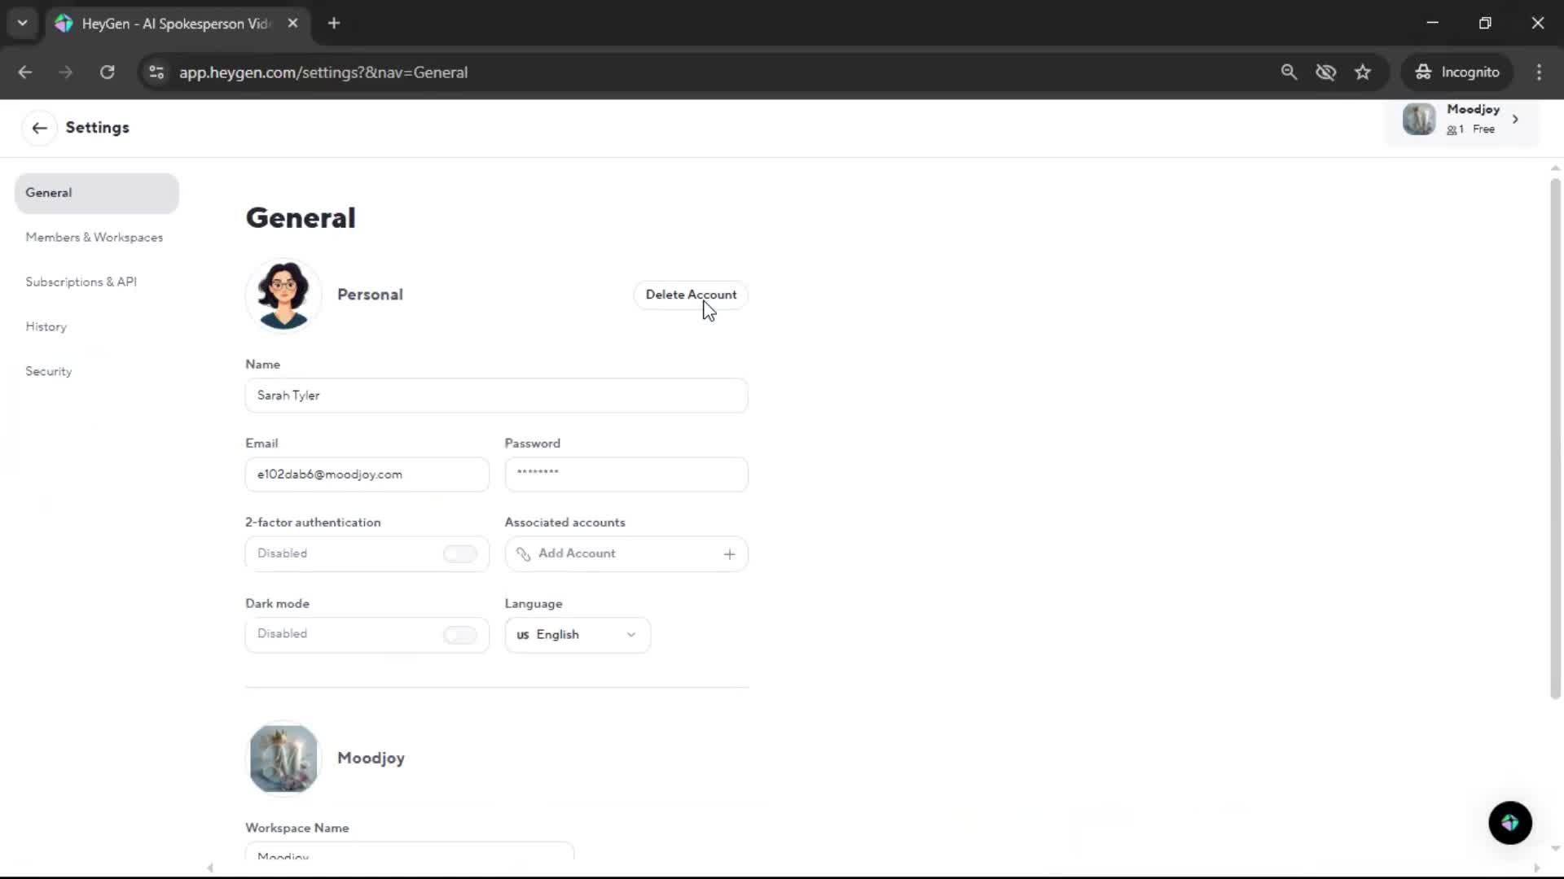
Task: Click the third-party cookies eye icon
Action: click(1325, 72)
